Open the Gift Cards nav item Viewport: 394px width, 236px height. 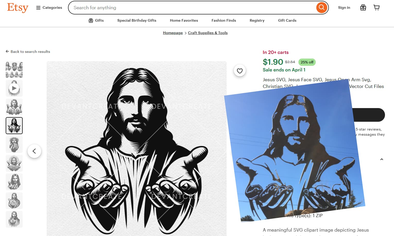click(x=287, y=20)
